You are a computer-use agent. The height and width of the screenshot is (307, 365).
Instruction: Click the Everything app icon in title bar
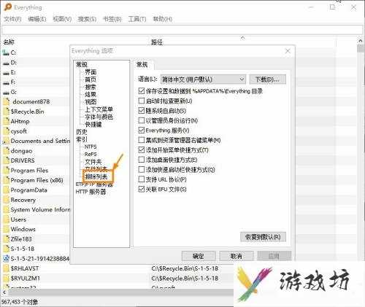click(x=8, y=7)
